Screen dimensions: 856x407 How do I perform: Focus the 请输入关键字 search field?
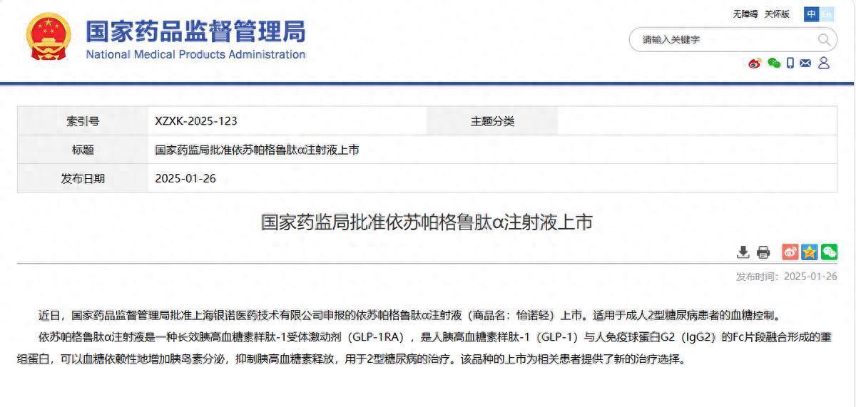click(x=724, y=40)
